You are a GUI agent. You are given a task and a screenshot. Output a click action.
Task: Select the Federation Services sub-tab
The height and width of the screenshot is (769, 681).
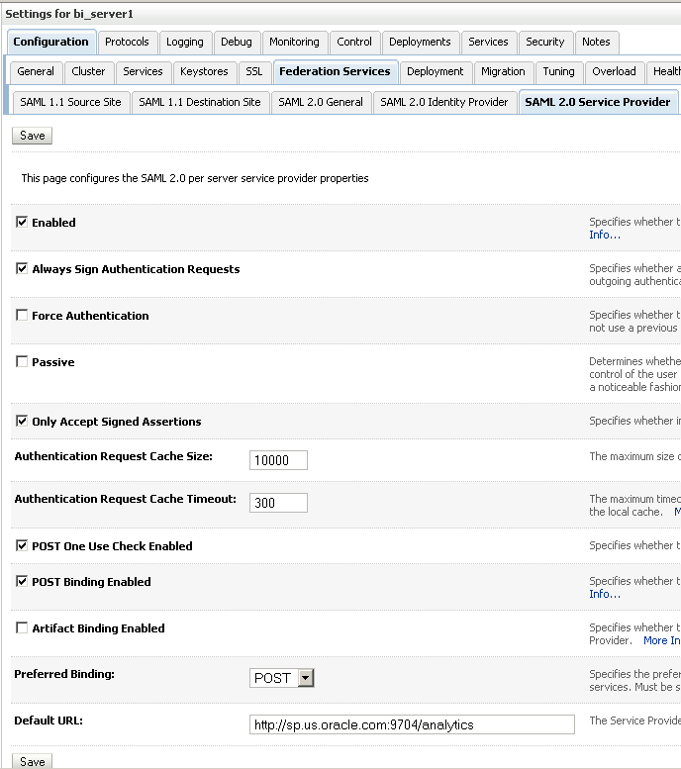[336, 71]
